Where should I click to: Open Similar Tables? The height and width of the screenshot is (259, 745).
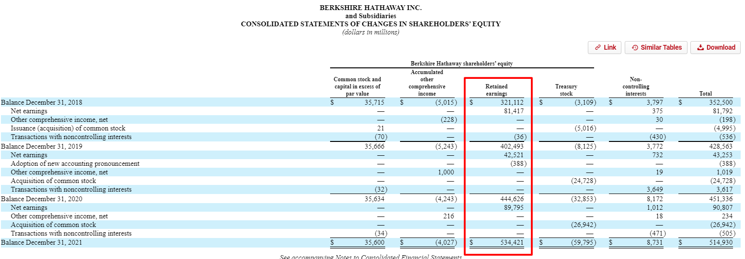pos(656,47)
